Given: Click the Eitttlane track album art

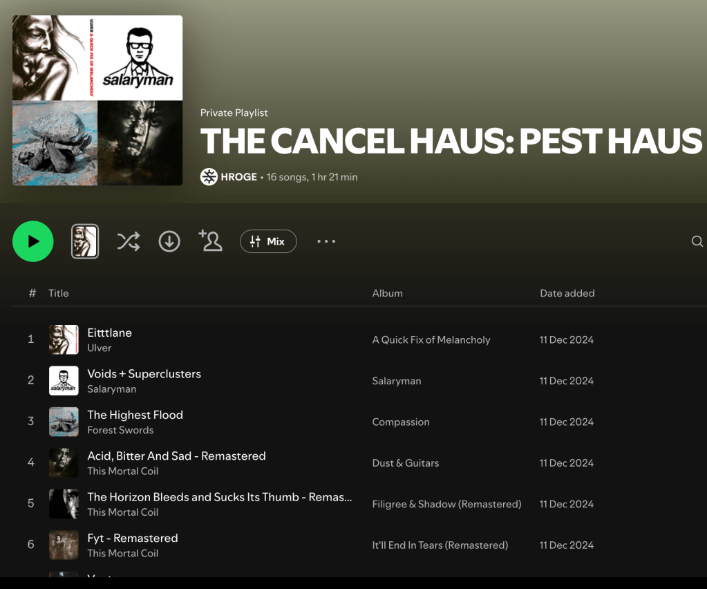Looking at the screenshot, I should tap(64, 339).
